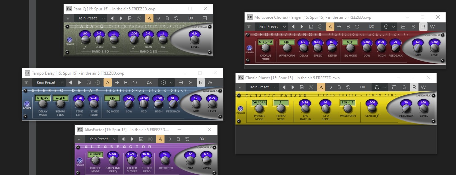The image size is (456, 175).
Task: Toggle Power button in Stereo Delay plugin
Action: pos(27,104)
